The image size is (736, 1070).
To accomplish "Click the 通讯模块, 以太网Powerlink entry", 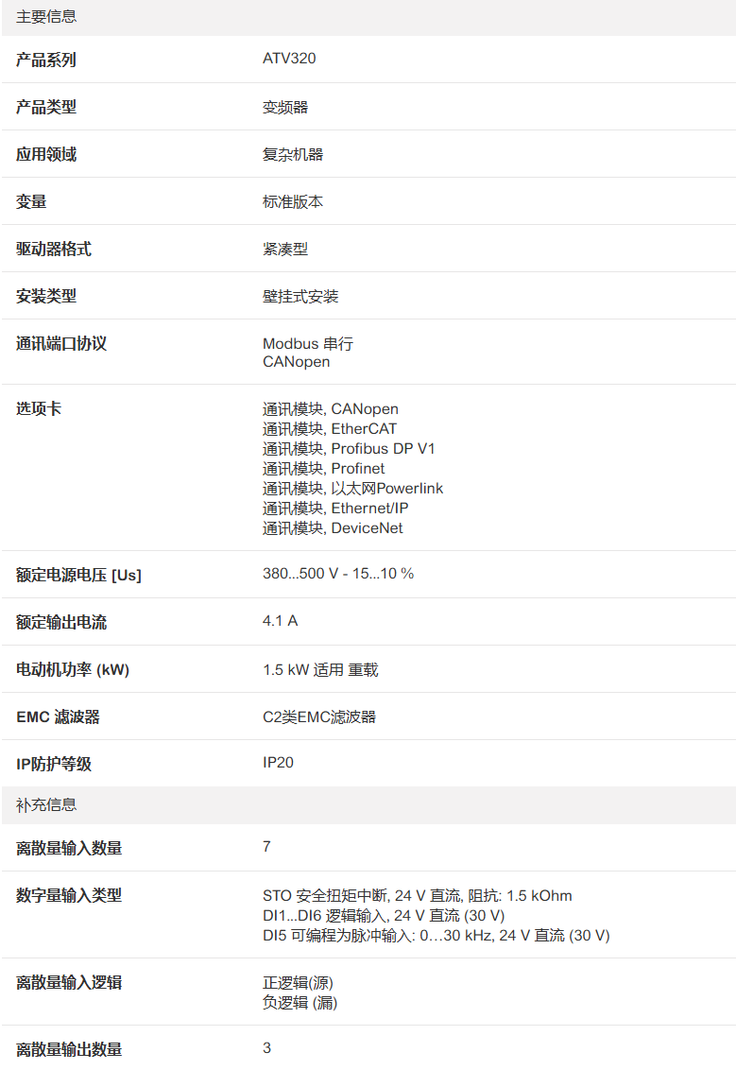I will point(352,489).
